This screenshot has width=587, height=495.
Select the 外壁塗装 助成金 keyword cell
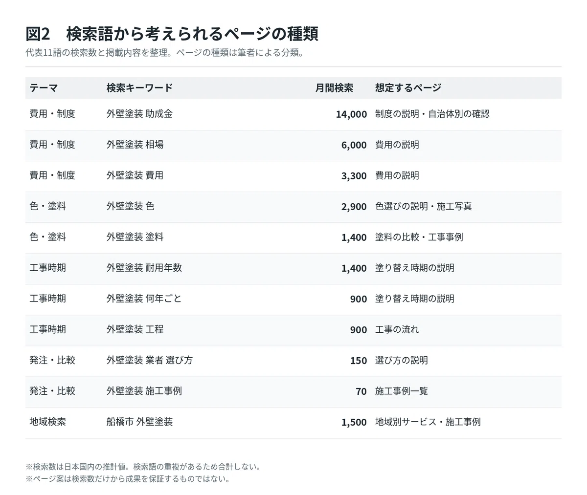[139, 114]
